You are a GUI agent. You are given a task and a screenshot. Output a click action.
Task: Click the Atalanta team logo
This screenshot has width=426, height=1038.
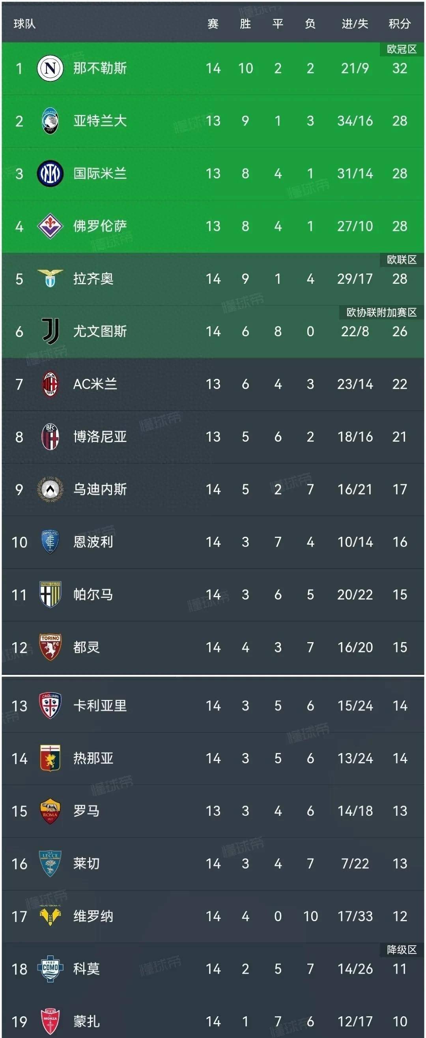point(50,121)
